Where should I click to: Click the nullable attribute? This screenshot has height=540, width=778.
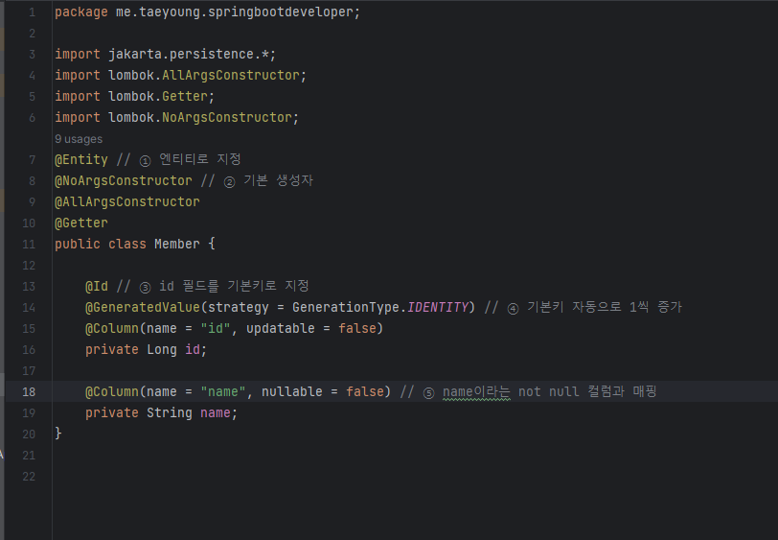click(291, 392)
